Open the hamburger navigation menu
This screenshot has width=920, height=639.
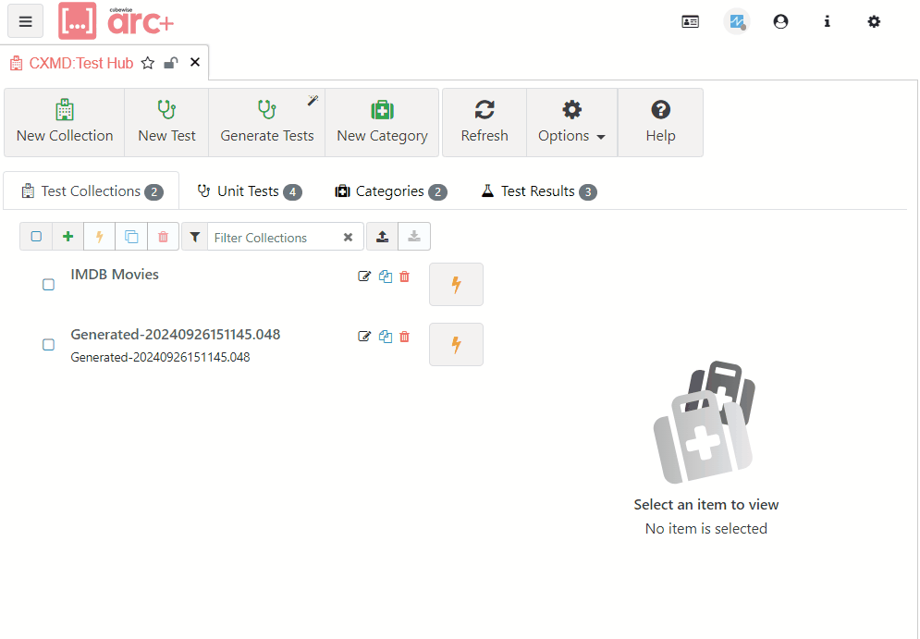[25, 21]
